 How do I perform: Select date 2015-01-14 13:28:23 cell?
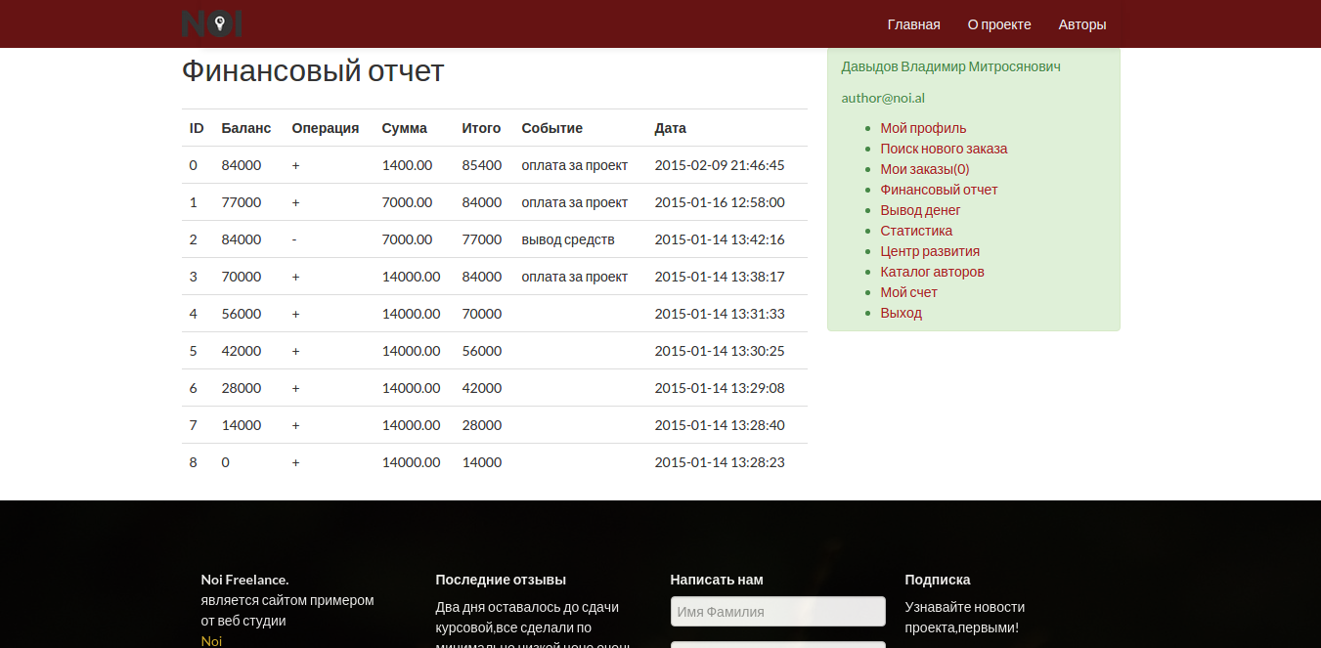coord(720,462)
